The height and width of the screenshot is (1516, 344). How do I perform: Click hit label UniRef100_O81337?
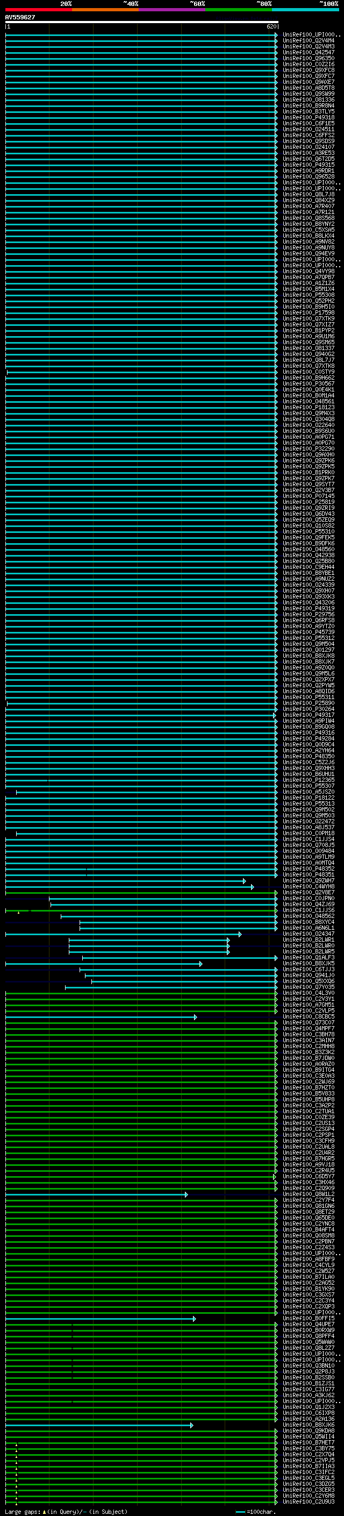tap(309, 348)
